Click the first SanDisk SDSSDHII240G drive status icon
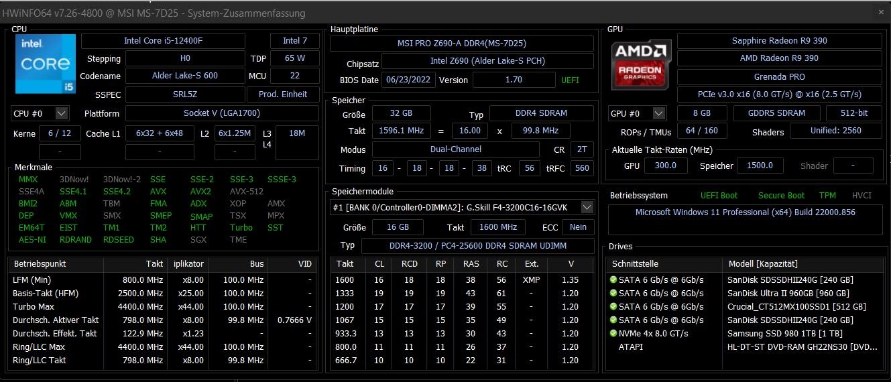 613,279
